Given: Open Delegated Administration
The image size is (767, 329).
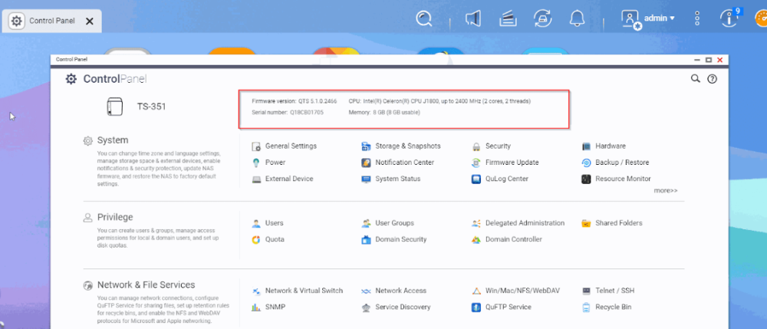Looking at the screenshot, I should [x=518, y=223].
